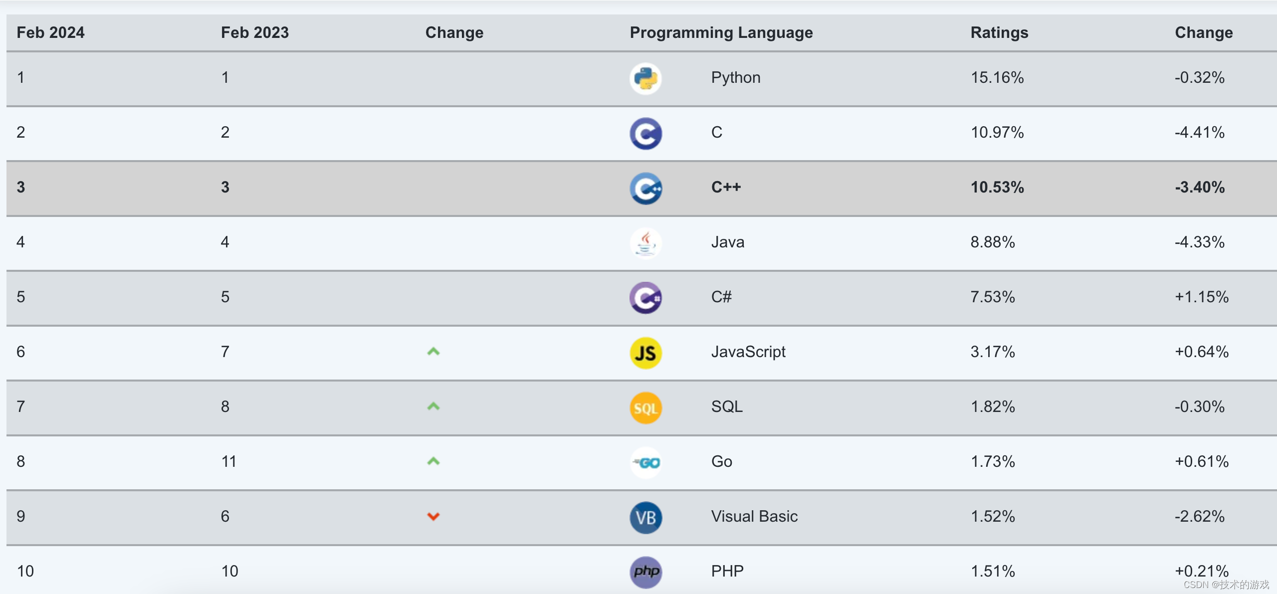Click Visual Basic's 1.52% rating

[x=993, y=516]
